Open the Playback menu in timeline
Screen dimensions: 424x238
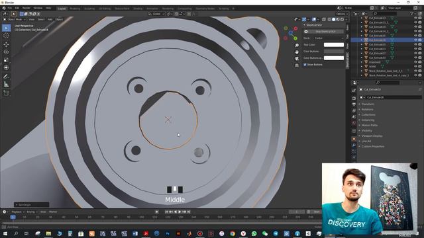[x=18, y=212]
